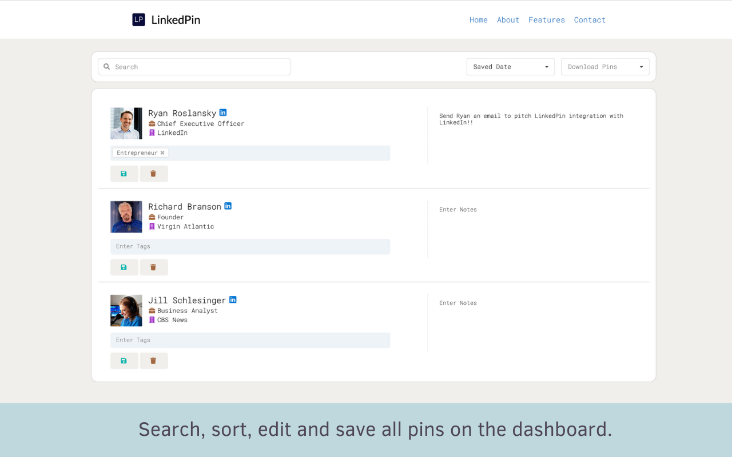This screenshot has height=457, width=732.
Task: Open Richard Branson's LinkedIn profile icon
Action: (228, 206)
